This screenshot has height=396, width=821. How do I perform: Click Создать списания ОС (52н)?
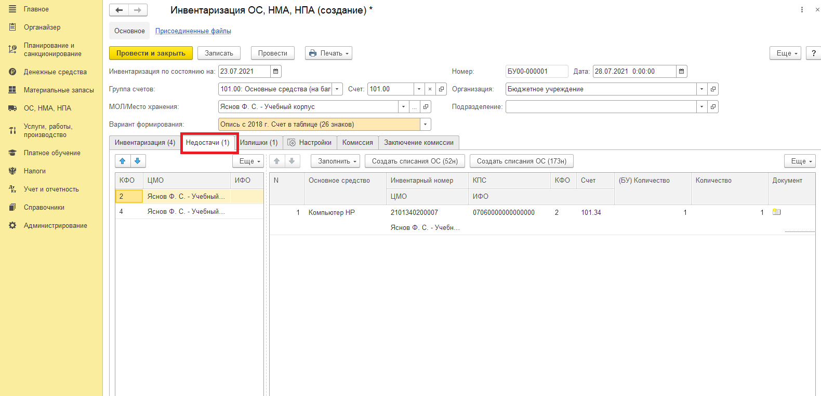tap(415, 161)
